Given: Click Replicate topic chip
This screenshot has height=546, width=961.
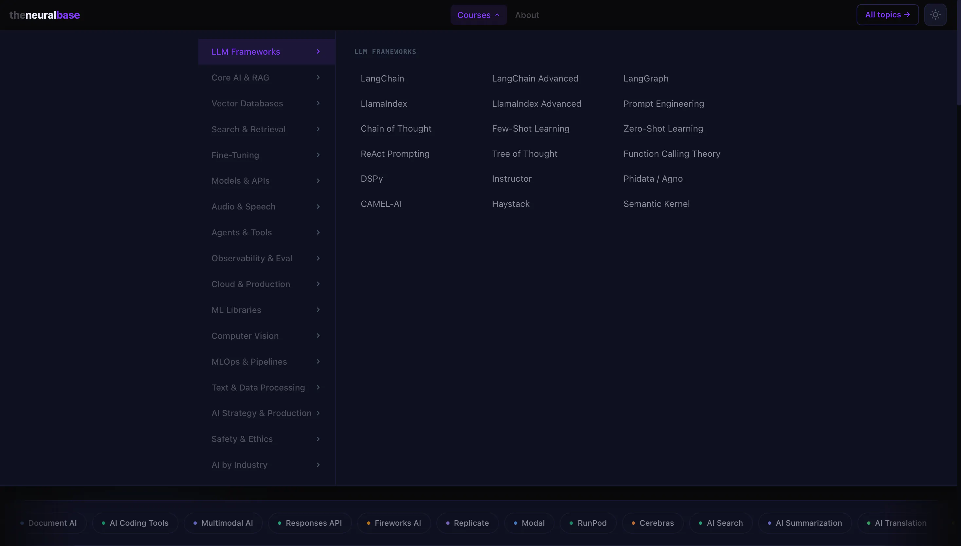Looking at the screenshot, I should [x=467, y=523].
